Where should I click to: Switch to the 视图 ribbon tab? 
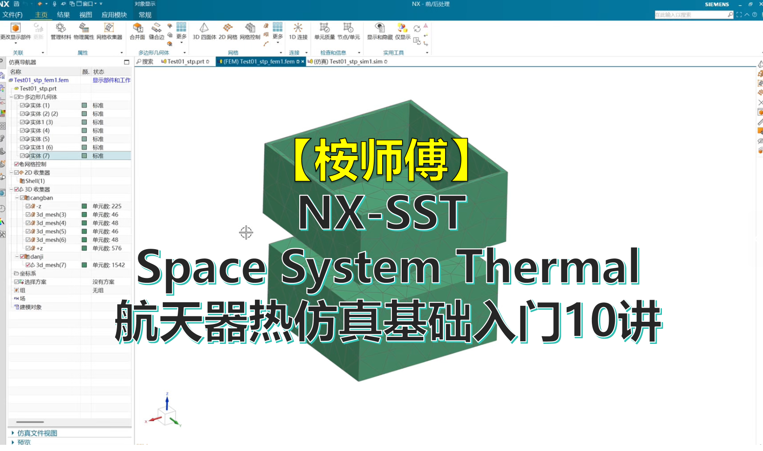[86, 15]
